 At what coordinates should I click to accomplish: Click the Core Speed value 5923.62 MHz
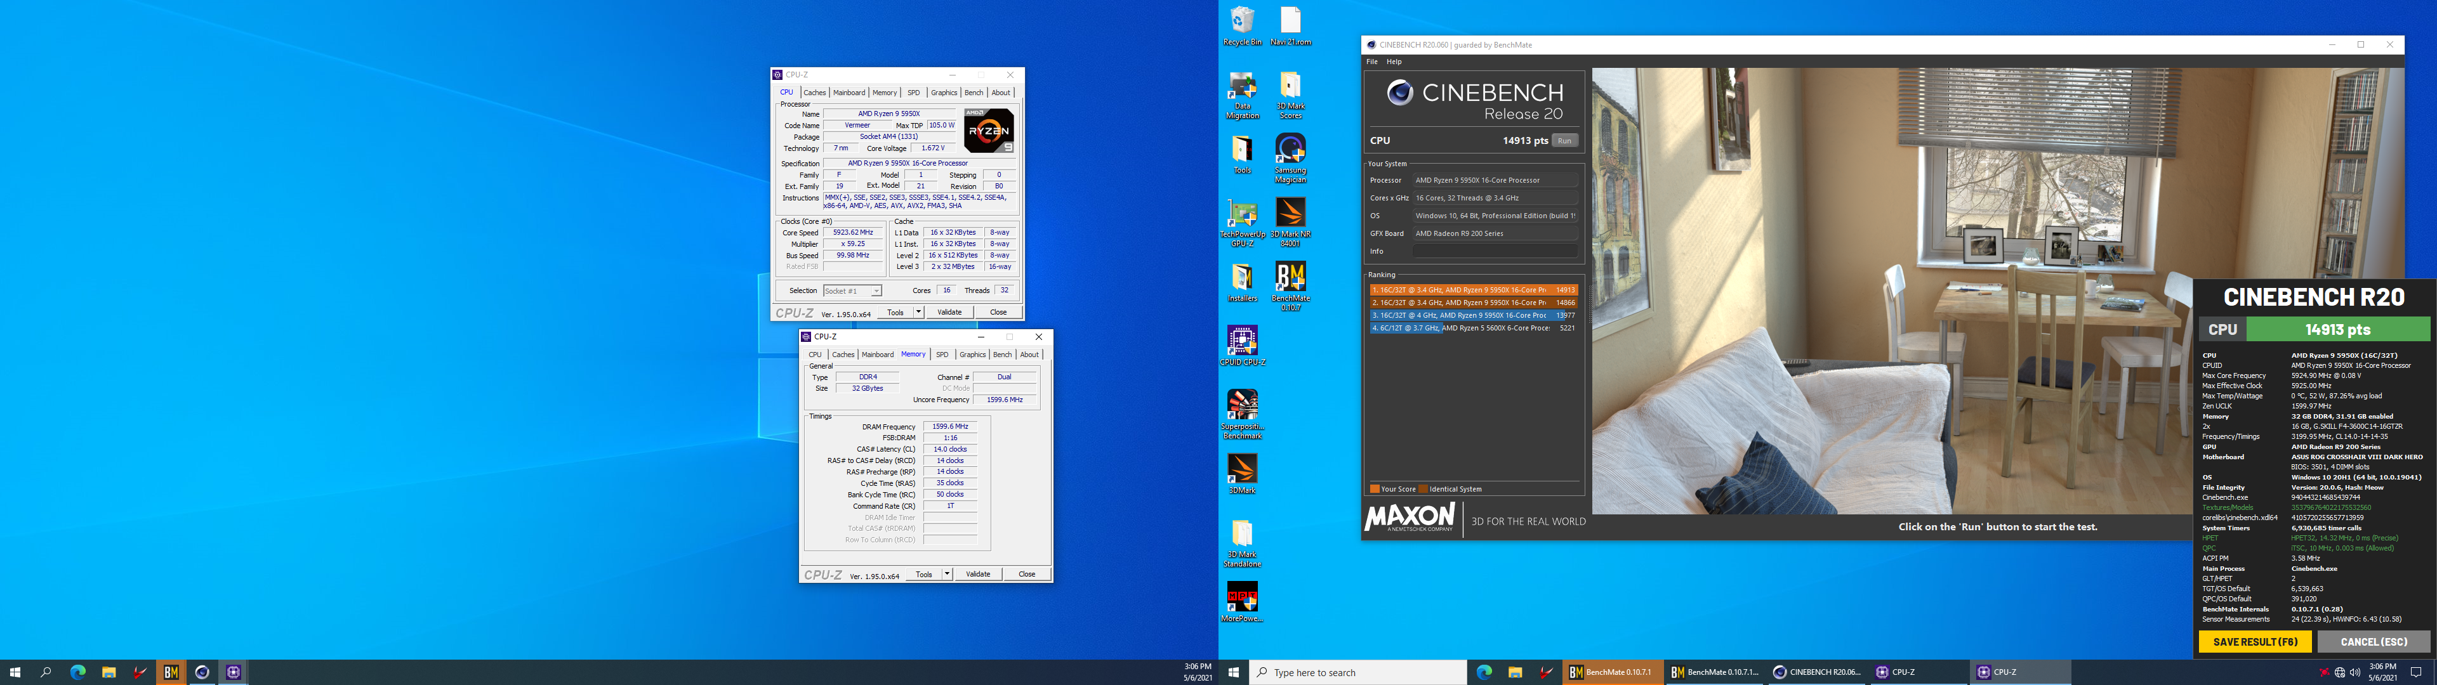coord(852,233)
